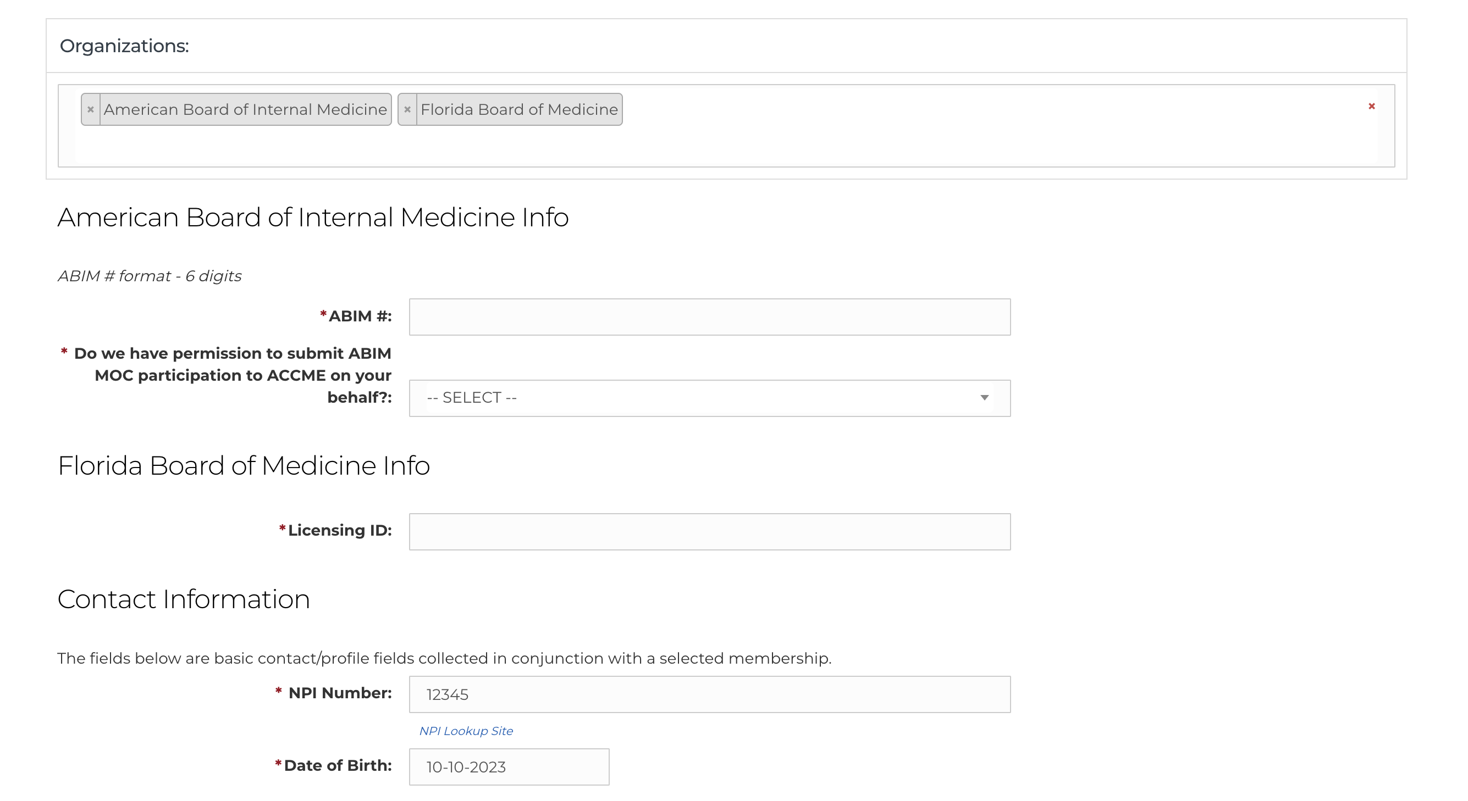Click the ABIM MOC permission question label

(x=233, y=375)
